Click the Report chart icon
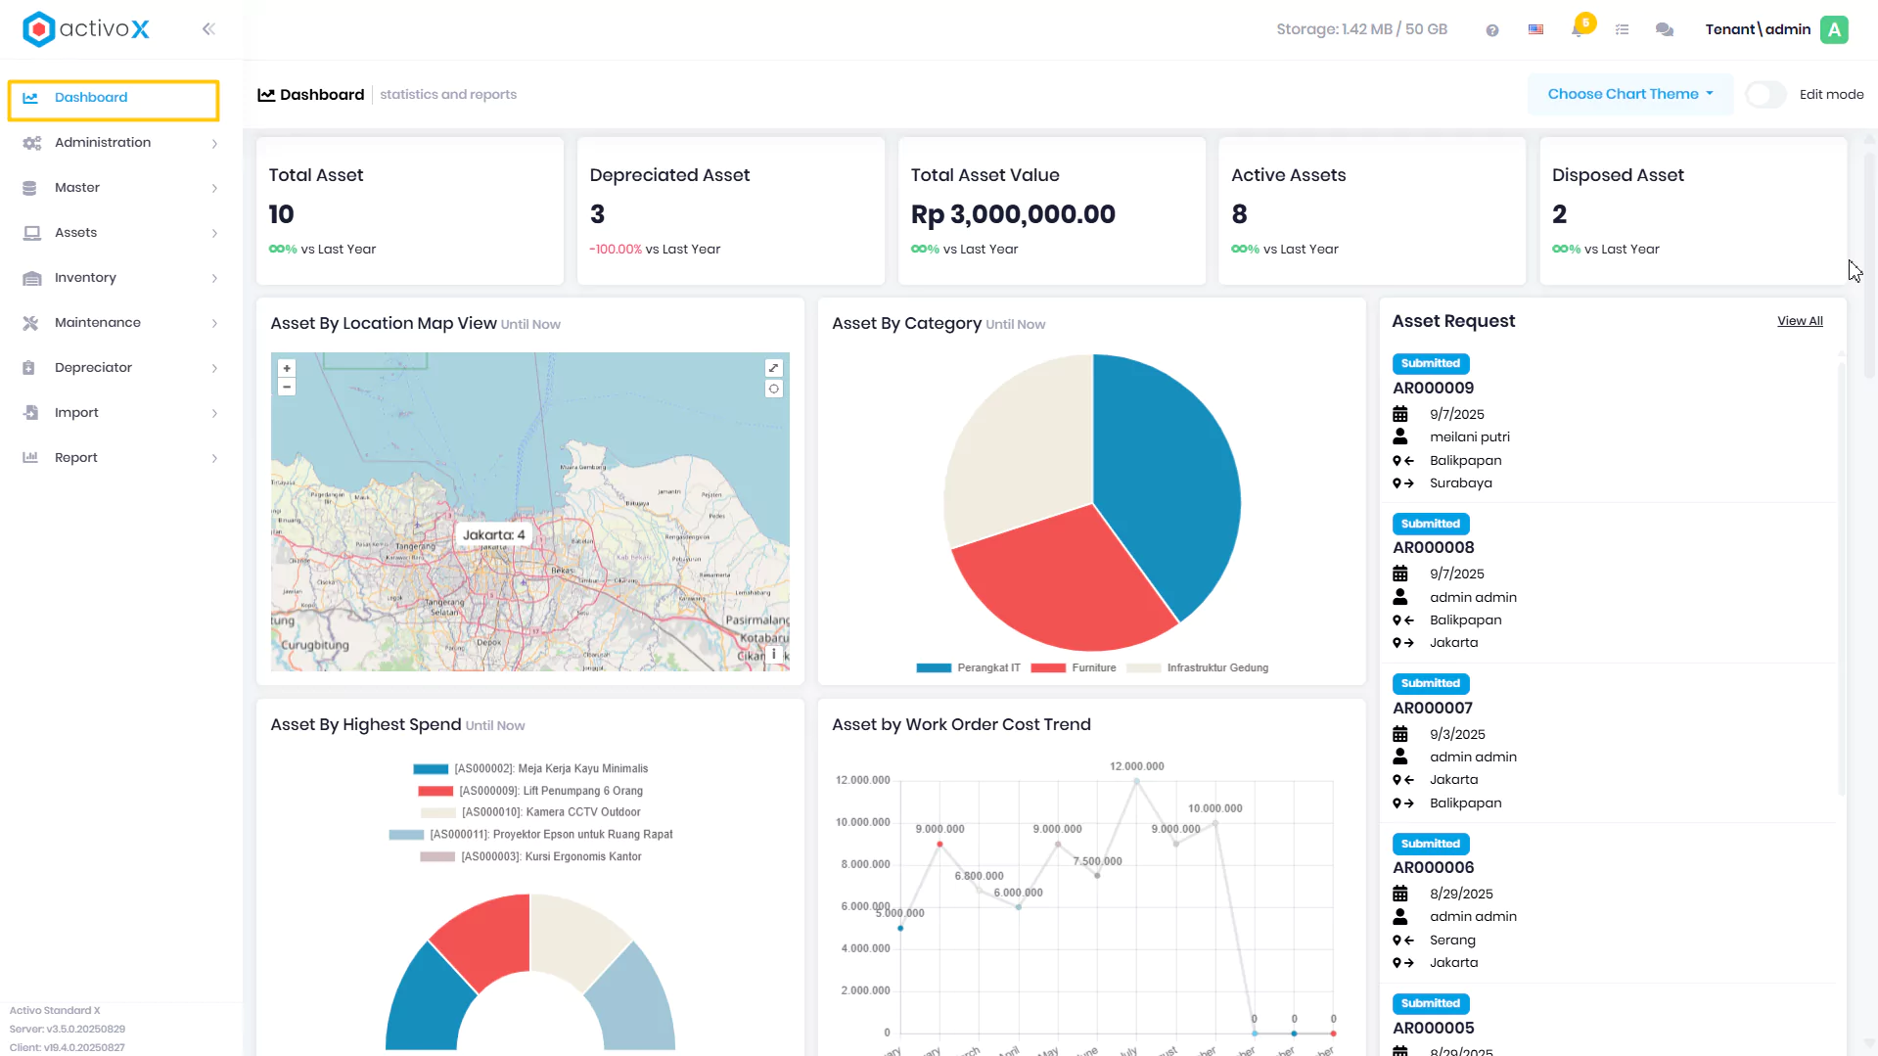 (30, 458)
